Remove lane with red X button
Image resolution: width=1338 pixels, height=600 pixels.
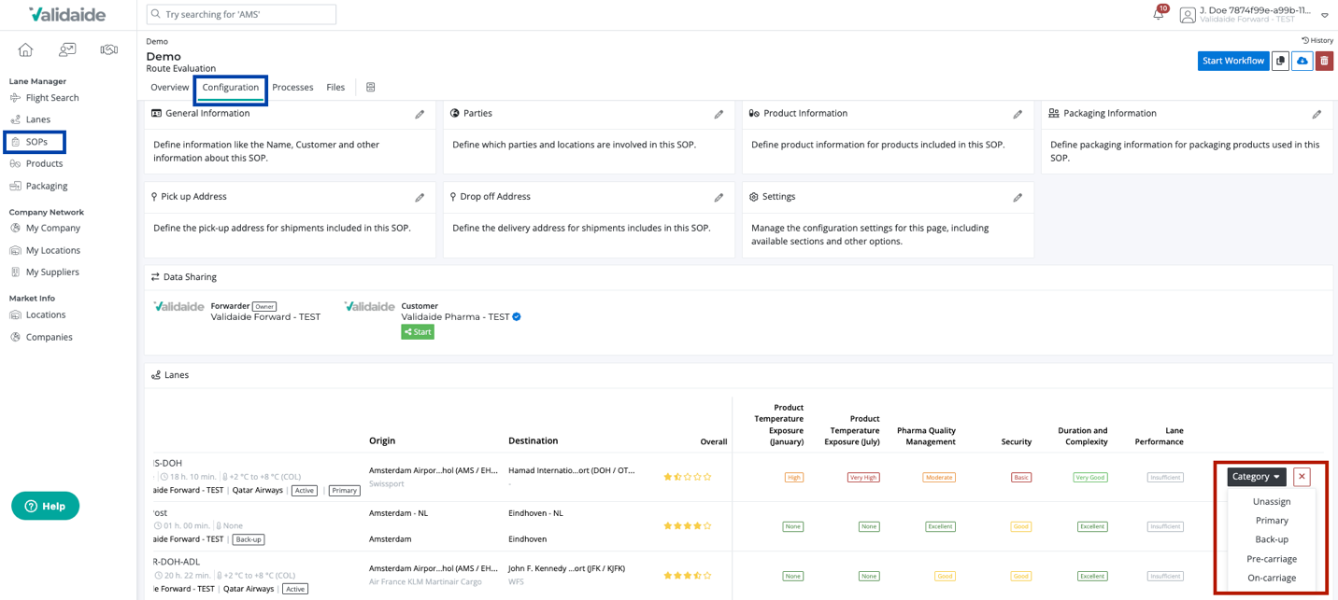(x=1302, y=477)
